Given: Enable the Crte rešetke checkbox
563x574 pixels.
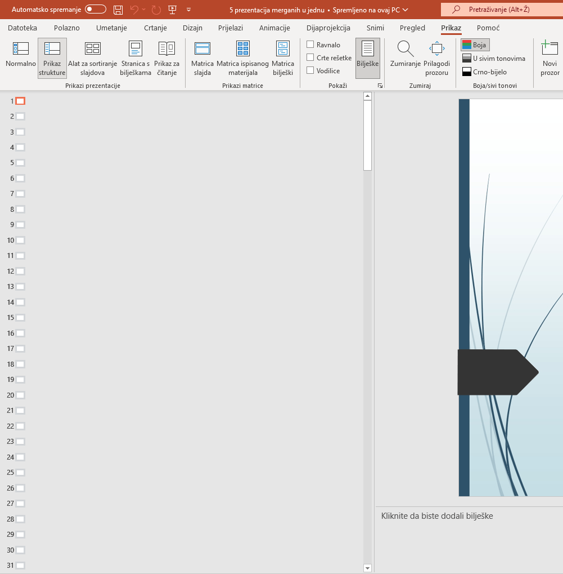Looking at the screenshot, I should [x=310, y=57].
